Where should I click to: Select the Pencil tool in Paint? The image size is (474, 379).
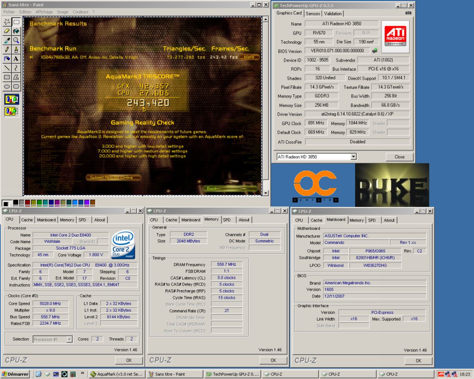tap(7, 49)
